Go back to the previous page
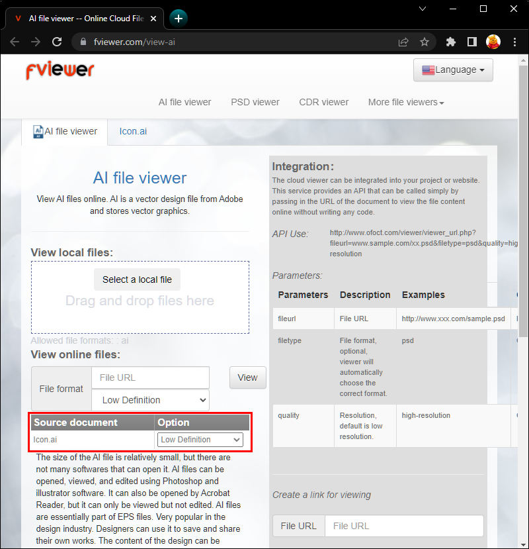Image resolution: width=529 pixels, height=549 pixels. pos(15,42)
